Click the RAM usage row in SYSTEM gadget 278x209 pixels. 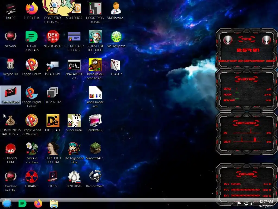click(x=247, y=94)
